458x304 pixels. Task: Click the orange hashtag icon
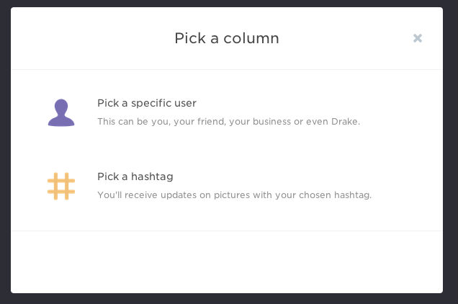(x=61, y=186)
